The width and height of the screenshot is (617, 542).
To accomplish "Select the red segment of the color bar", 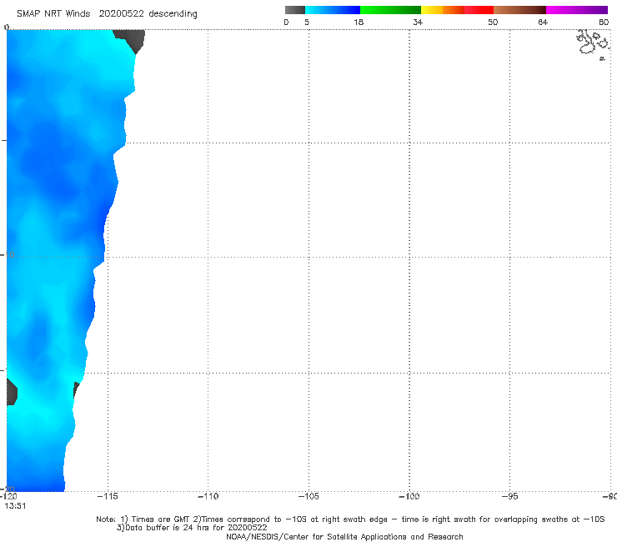I will (479, 10).
